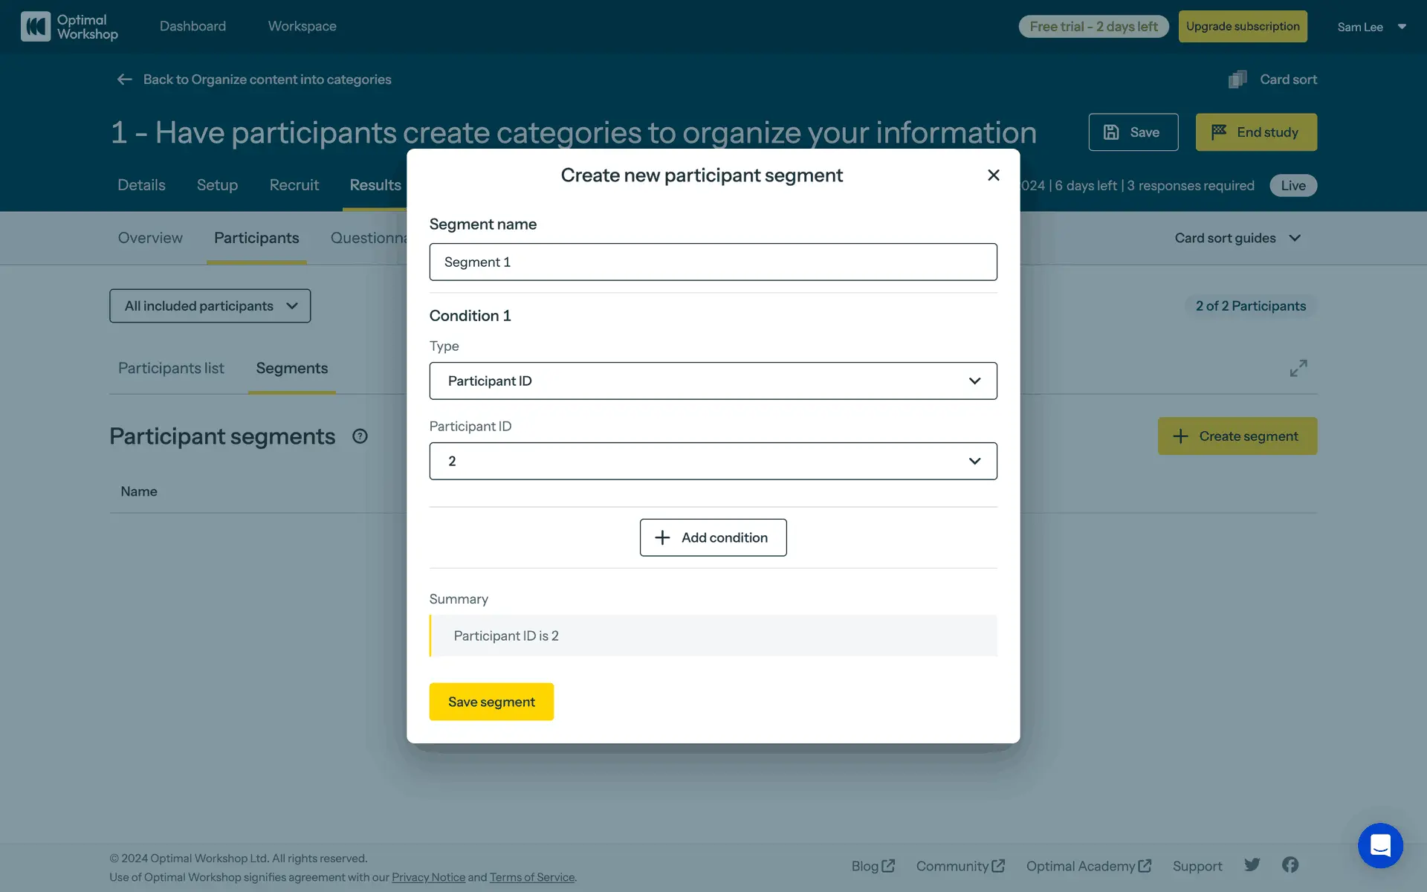
Task: Click the Card sort stacked cards icon
Action: pyautogui.click(x=1237, y=80)
